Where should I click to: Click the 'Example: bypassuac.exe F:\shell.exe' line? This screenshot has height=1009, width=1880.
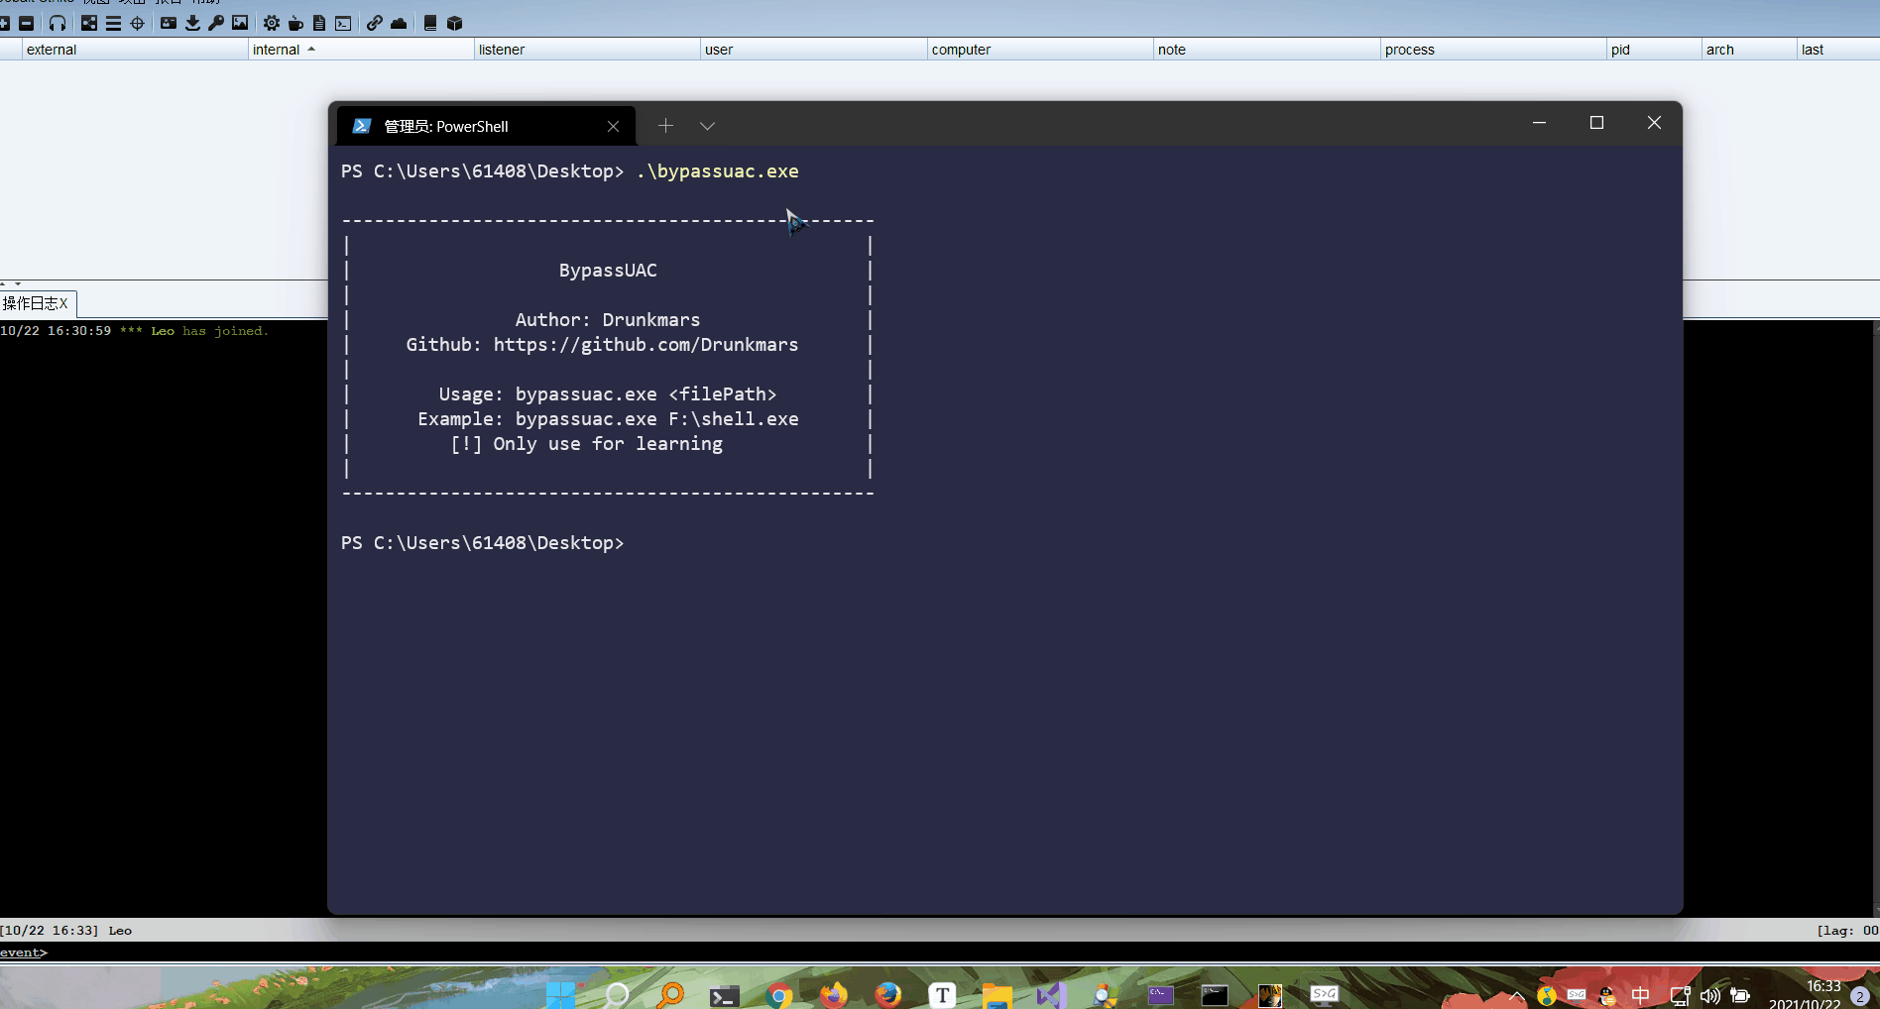pos(608,419)
